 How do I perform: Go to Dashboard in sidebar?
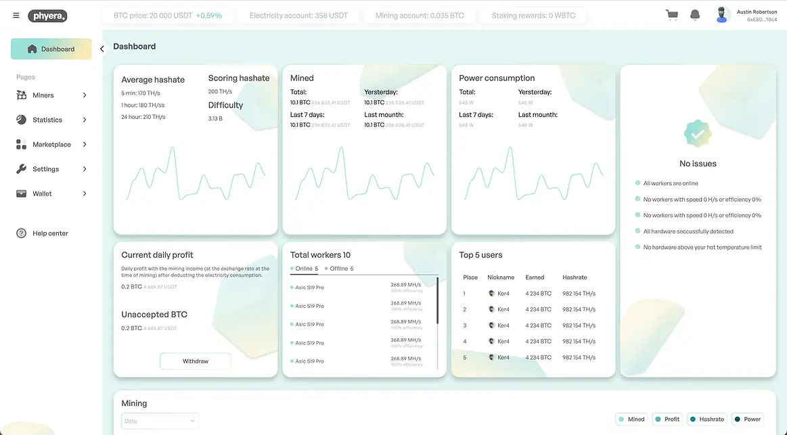pyautogui.click(x=51, y=49)
